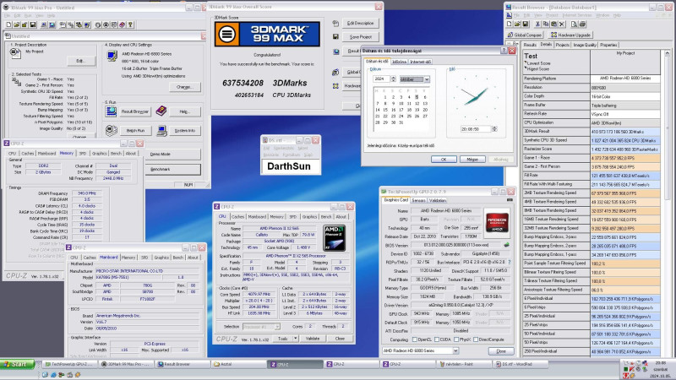This screenshot has height=380, width=676.
Task: Click the stacked discs icon beside Batch Run
Action: (x=112, y=130)
